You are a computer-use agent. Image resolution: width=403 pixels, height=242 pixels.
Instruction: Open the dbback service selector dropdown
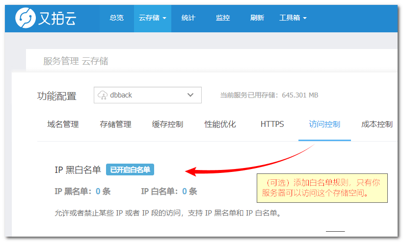pyautogui.click(x=148, y=95)
